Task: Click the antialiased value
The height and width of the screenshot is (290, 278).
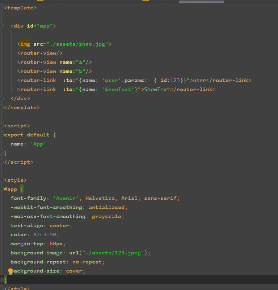Action: [107, 207]
